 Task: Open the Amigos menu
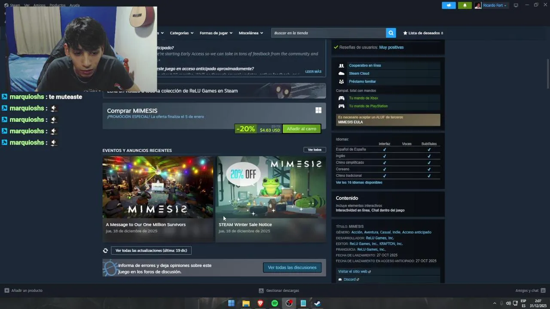pos(39,5)
